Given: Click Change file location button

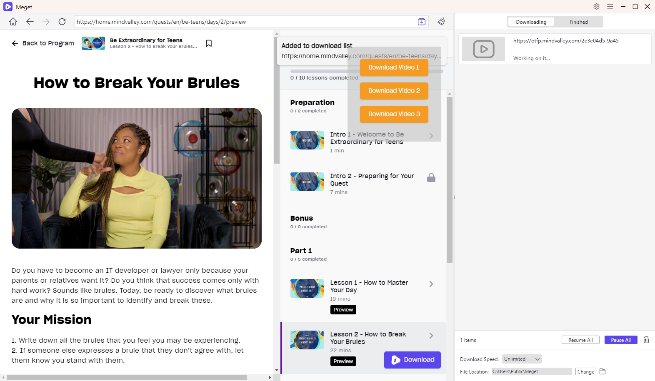Looking at the screenshot, I should 586,371.
